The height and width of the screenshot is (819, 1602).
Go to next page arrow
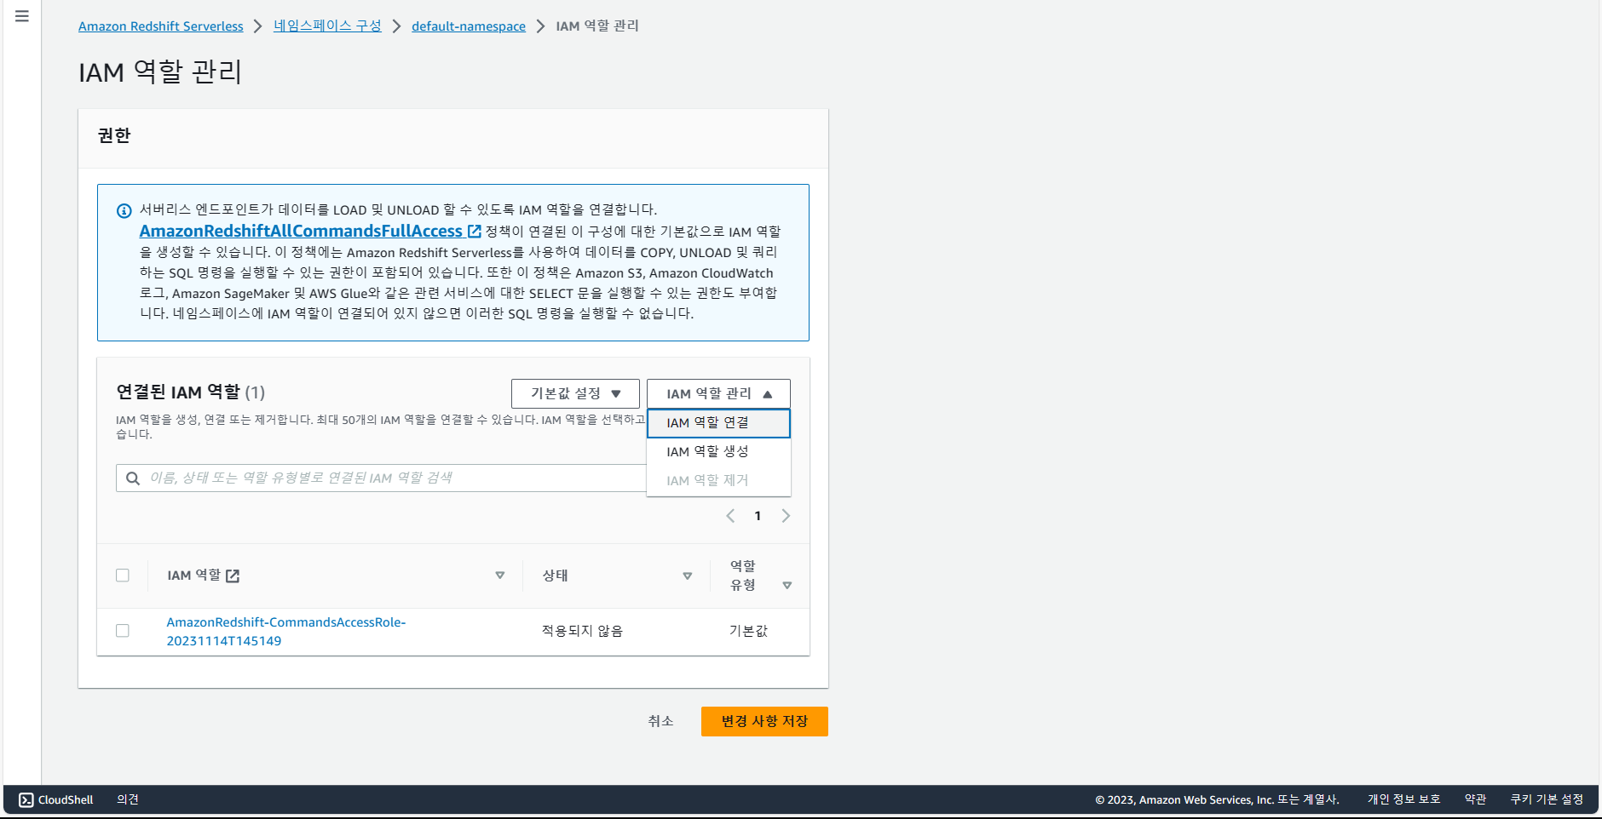tap(786, 516)
